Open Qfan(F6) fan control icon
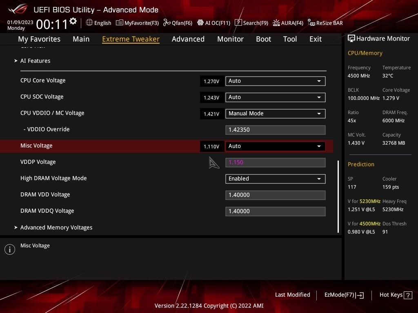Viewport: 418px width, 313px height. pyautogui.click(x=167, y=23)
